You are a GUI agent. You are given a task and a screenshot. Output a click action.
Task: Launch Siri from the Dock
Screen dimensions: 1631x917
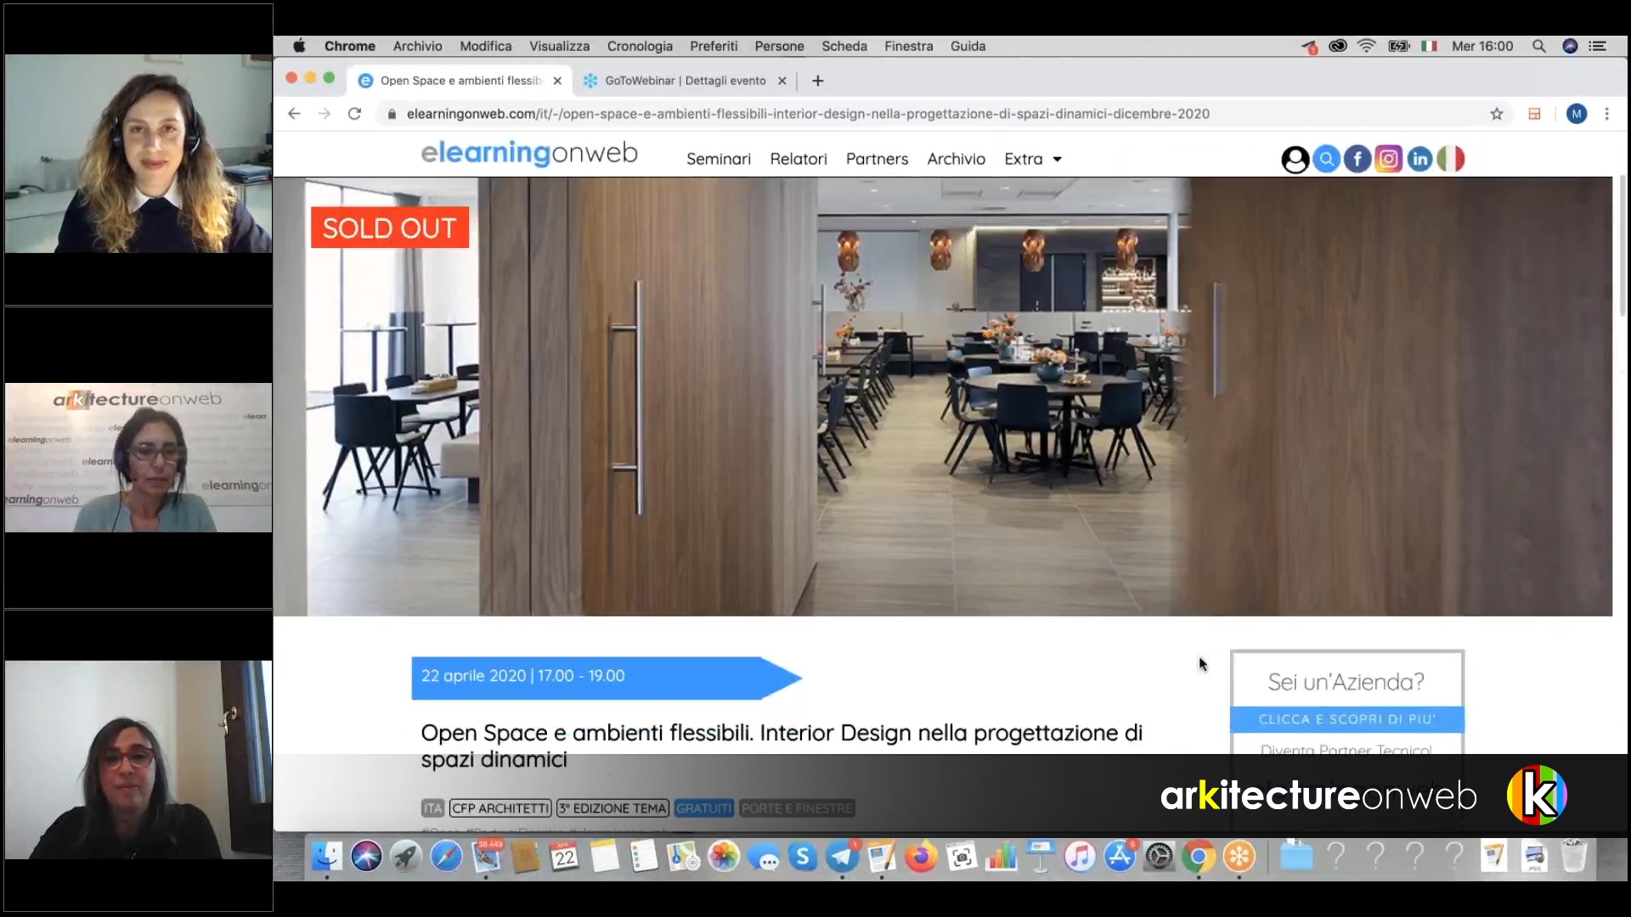click(366, 857)
